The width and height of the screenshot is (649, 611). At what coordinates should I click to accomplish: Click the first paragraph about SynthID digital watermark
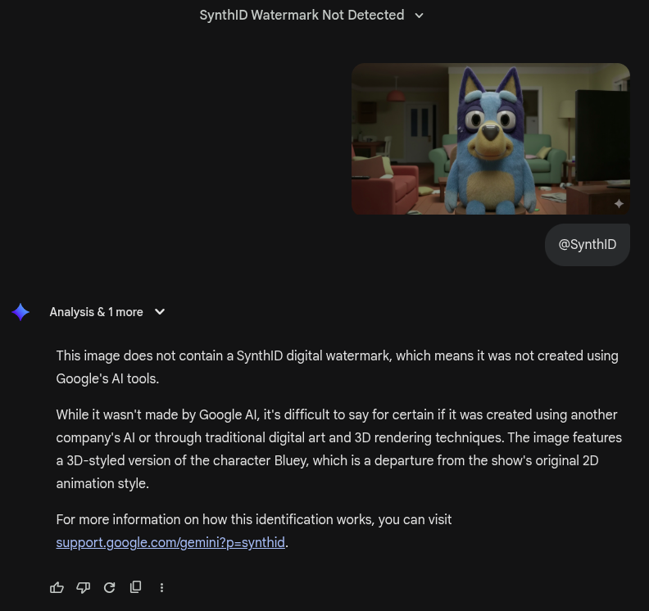pos(338,367)
